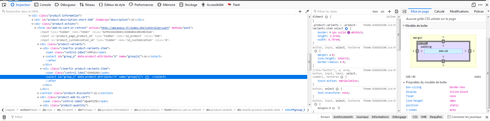Screen dimensions: 490x121
Task: Clear the console with trash icon
Action: click(4, 117)
